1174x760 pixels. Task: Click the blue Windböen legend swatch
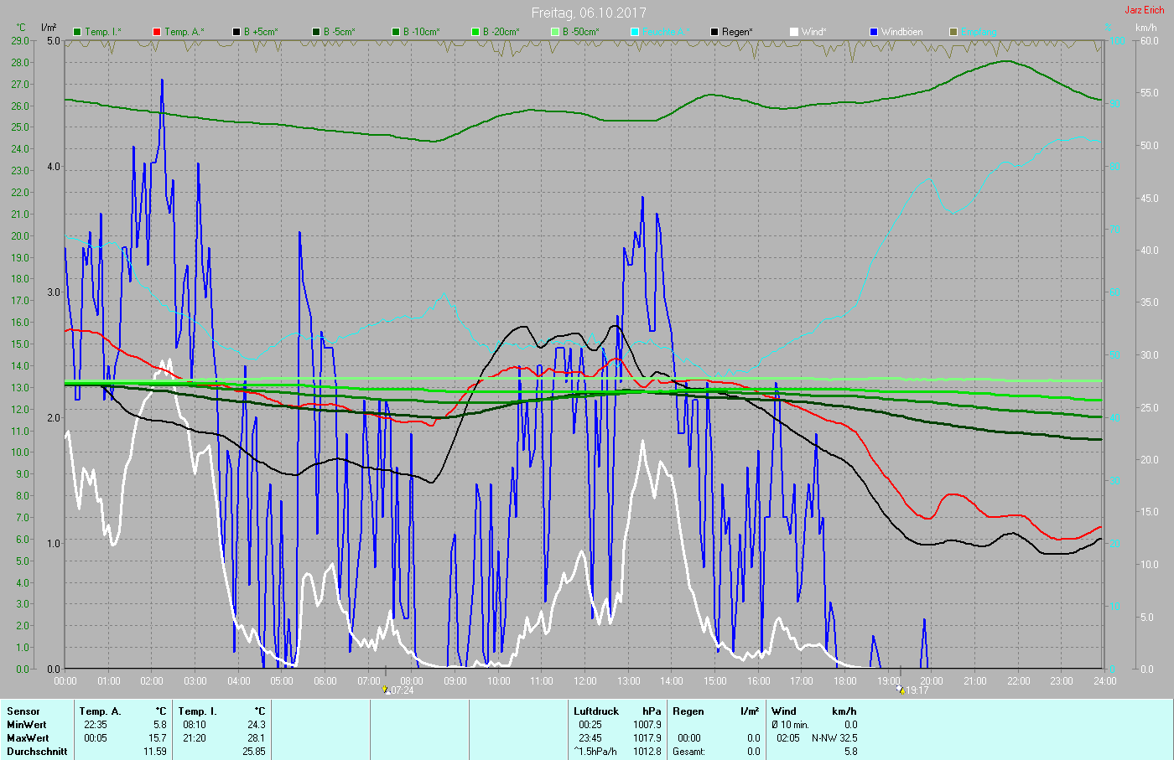pyautogui.click(x=874, y=32)
